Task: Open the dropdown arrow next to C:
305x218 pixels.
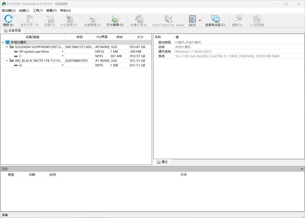Action: coord(62,56)
